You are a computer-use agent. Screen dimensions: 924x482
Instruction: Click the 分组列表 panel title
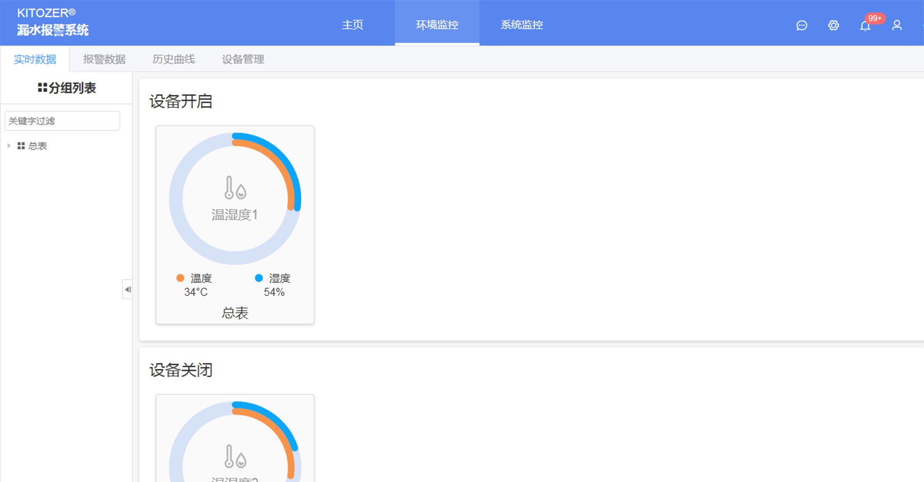tap(72, 88)
